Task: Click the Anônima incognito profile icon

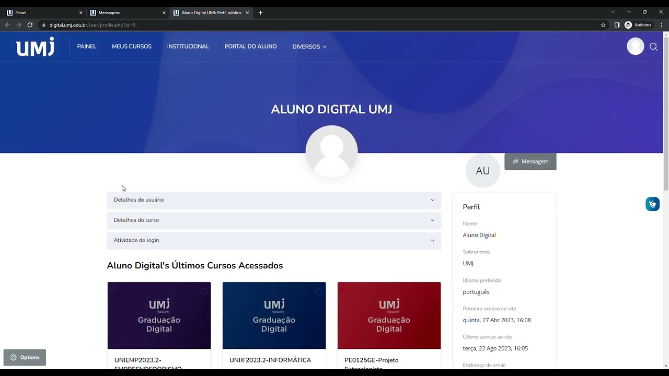Action: tap(628, 25)
